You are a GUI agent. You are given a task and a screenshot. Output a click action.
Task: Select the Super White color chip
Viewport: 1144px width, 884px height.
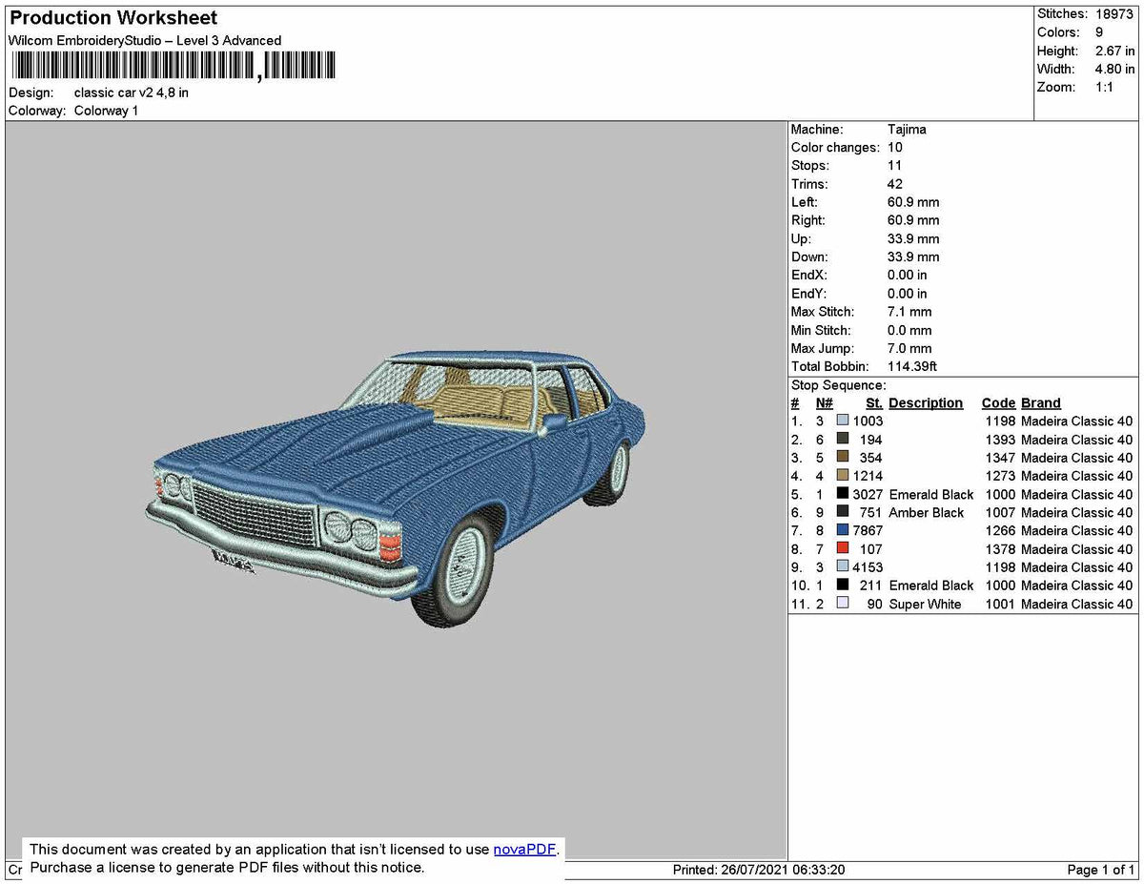843,602
